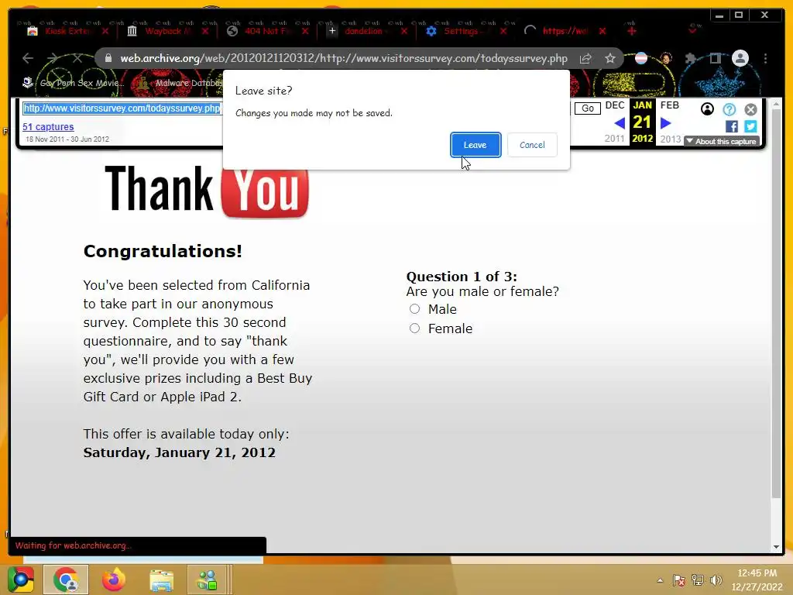
Task: Open the extensions puzzle icon
Action: 690,59
